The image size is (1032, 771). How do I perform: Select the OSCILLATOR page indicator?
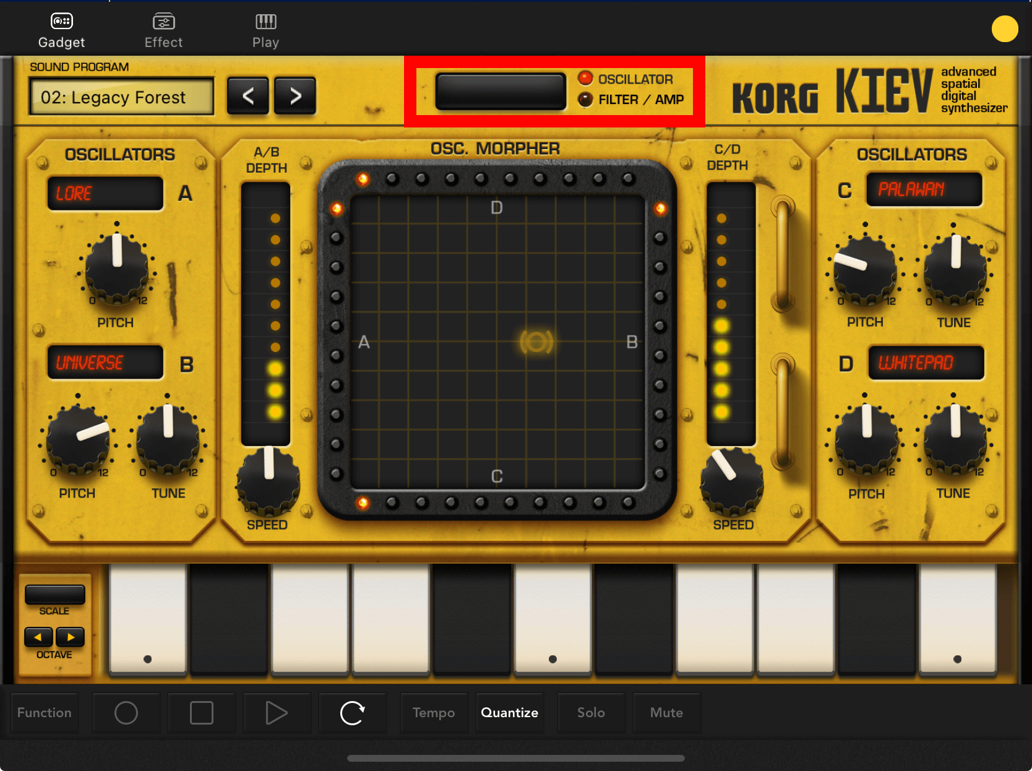(626, 79)
